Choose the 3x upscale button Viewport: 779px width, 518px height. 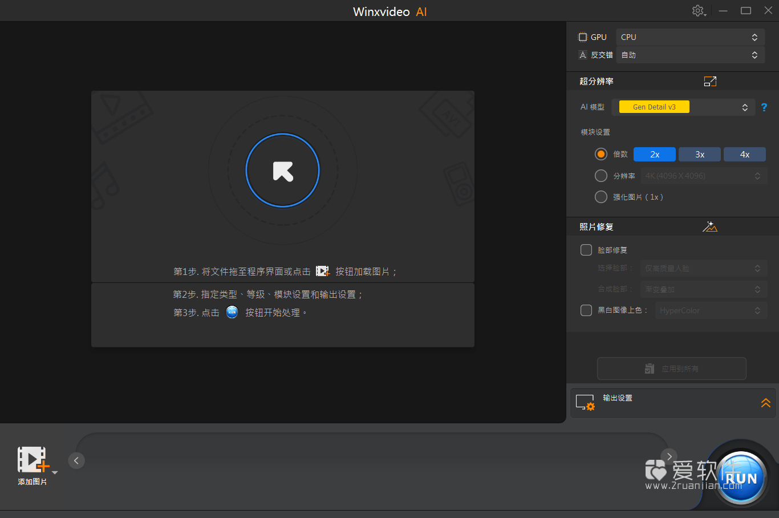pyautogui.click(x=700, y=155)
